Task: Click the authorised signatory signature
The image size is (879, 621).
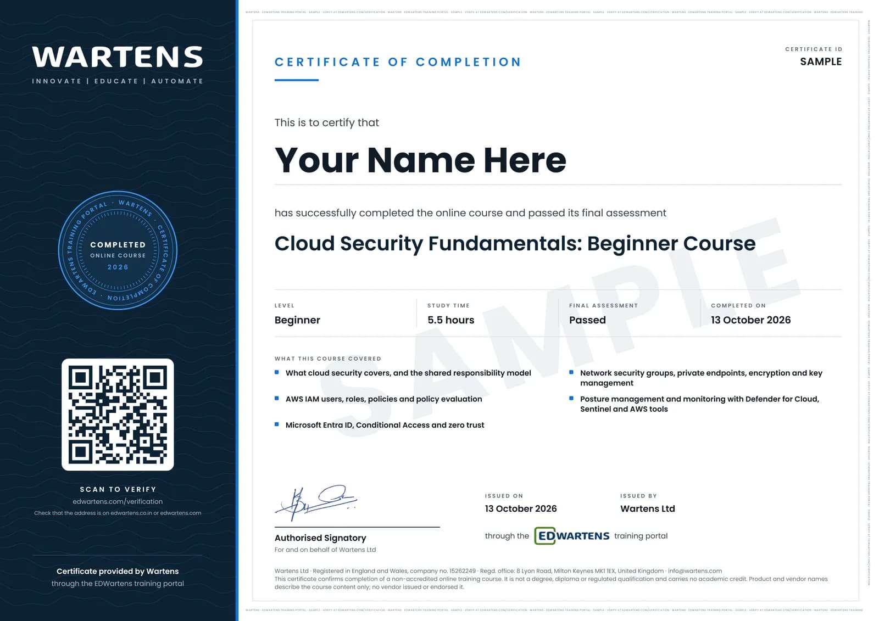Action: click(316, 502)
